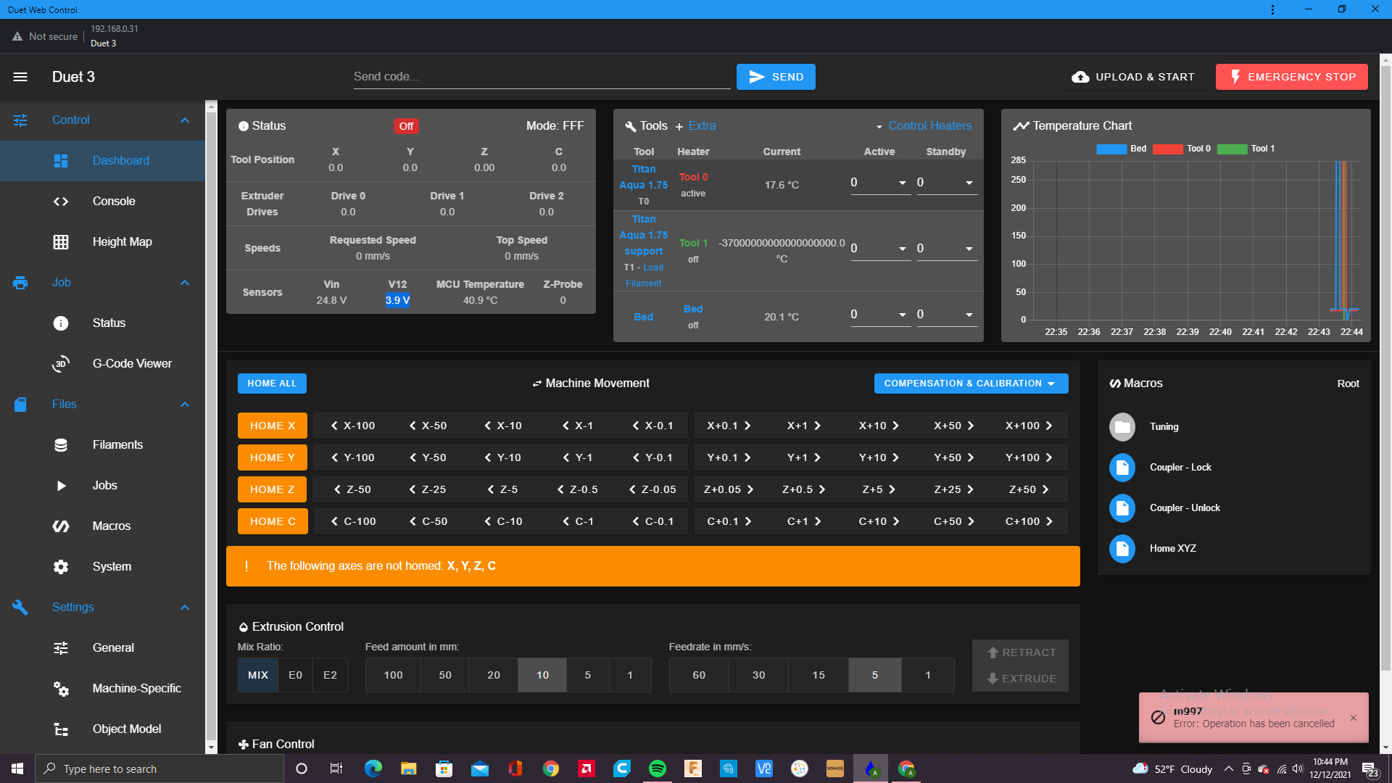1392x783 pixels.
Task: Open Tool 0 active temperature dropdown
Action: 903,183
